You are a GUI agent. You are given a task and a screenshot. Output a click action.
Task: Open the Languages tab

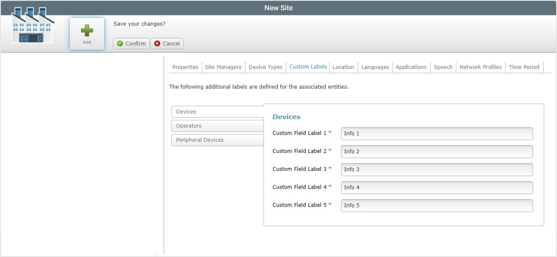pos(375,67)
